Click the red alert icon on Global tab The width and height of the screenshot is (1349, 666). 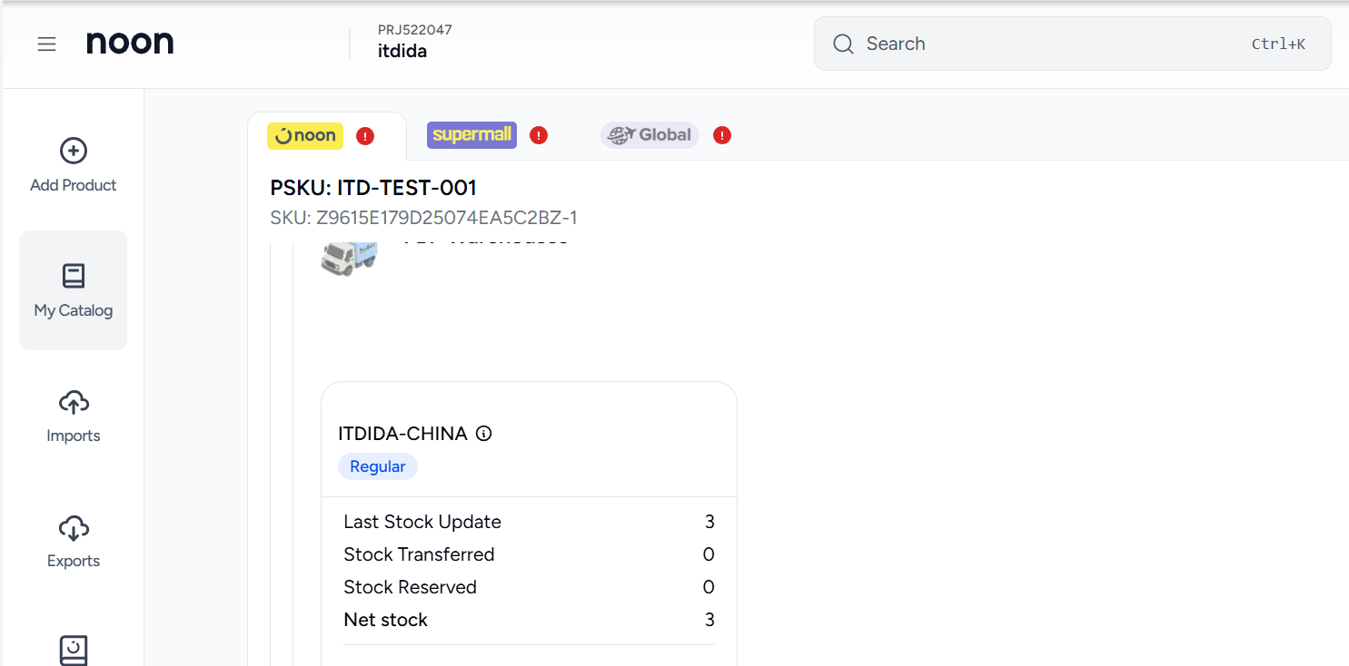coord(722,136)
